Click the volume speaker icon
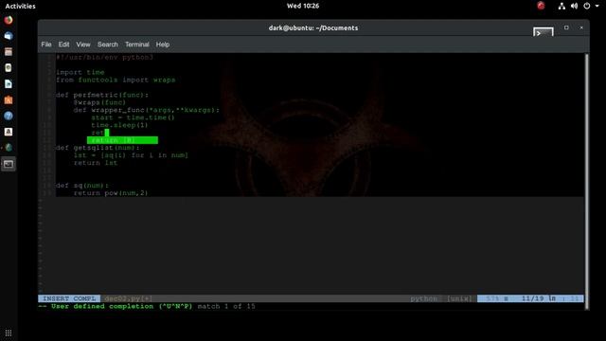 click(x=575, y=6)
